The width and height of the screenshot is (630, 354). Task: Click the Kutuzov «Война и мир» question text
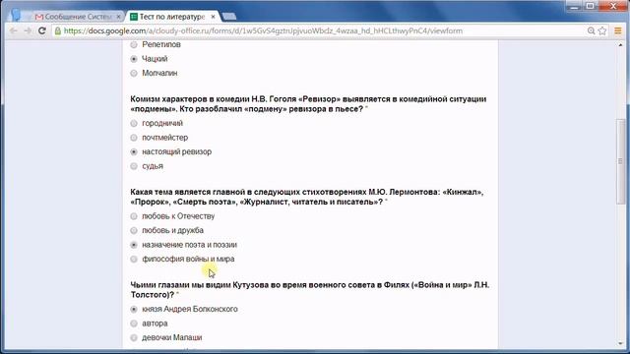(310, 290)
